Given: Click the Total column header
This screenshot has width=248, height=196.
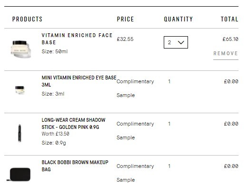Looking at the screenshot, I should pos(229,19).
